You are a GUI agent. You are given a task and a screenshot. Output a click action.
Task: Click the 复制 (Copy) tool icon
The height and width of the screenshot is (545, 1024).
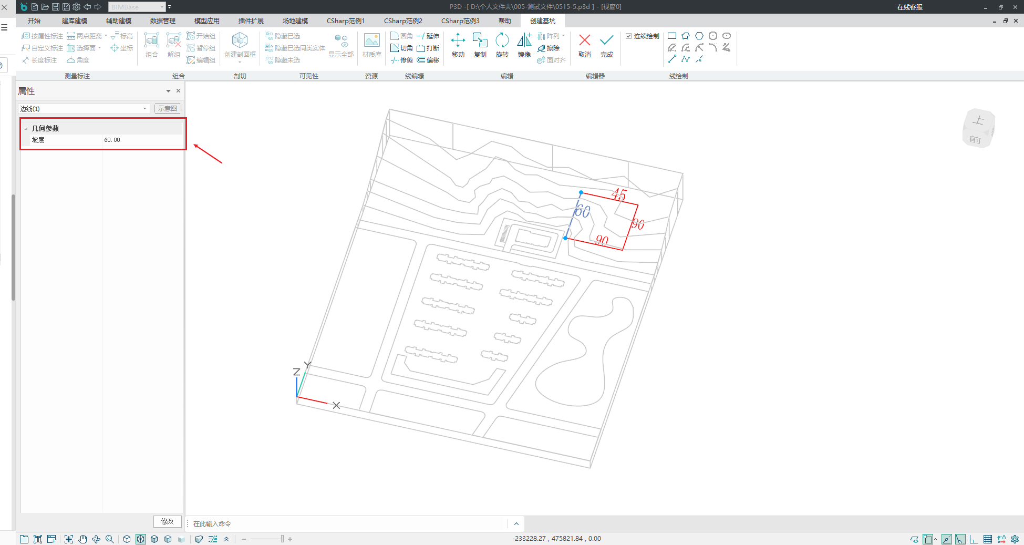pos(480,45)
